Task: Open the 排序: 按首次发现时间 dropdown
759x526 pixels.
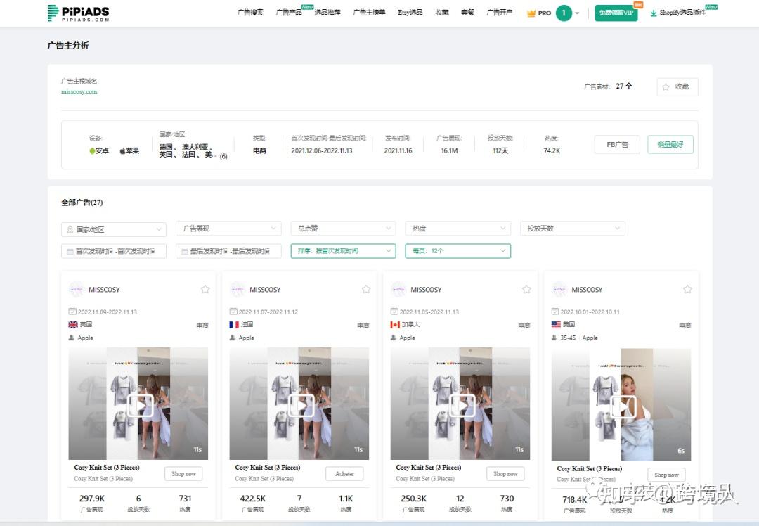Action: 343,251
